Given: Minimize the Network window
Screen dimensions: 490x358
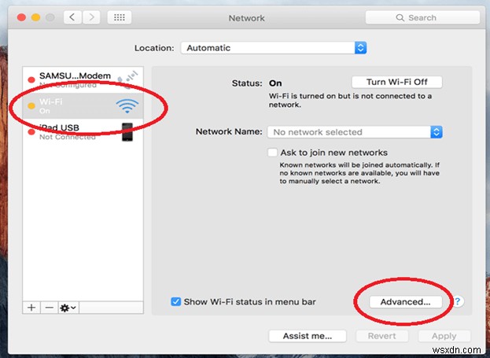Looking at the screenshot, I should [x=35, y=17].
